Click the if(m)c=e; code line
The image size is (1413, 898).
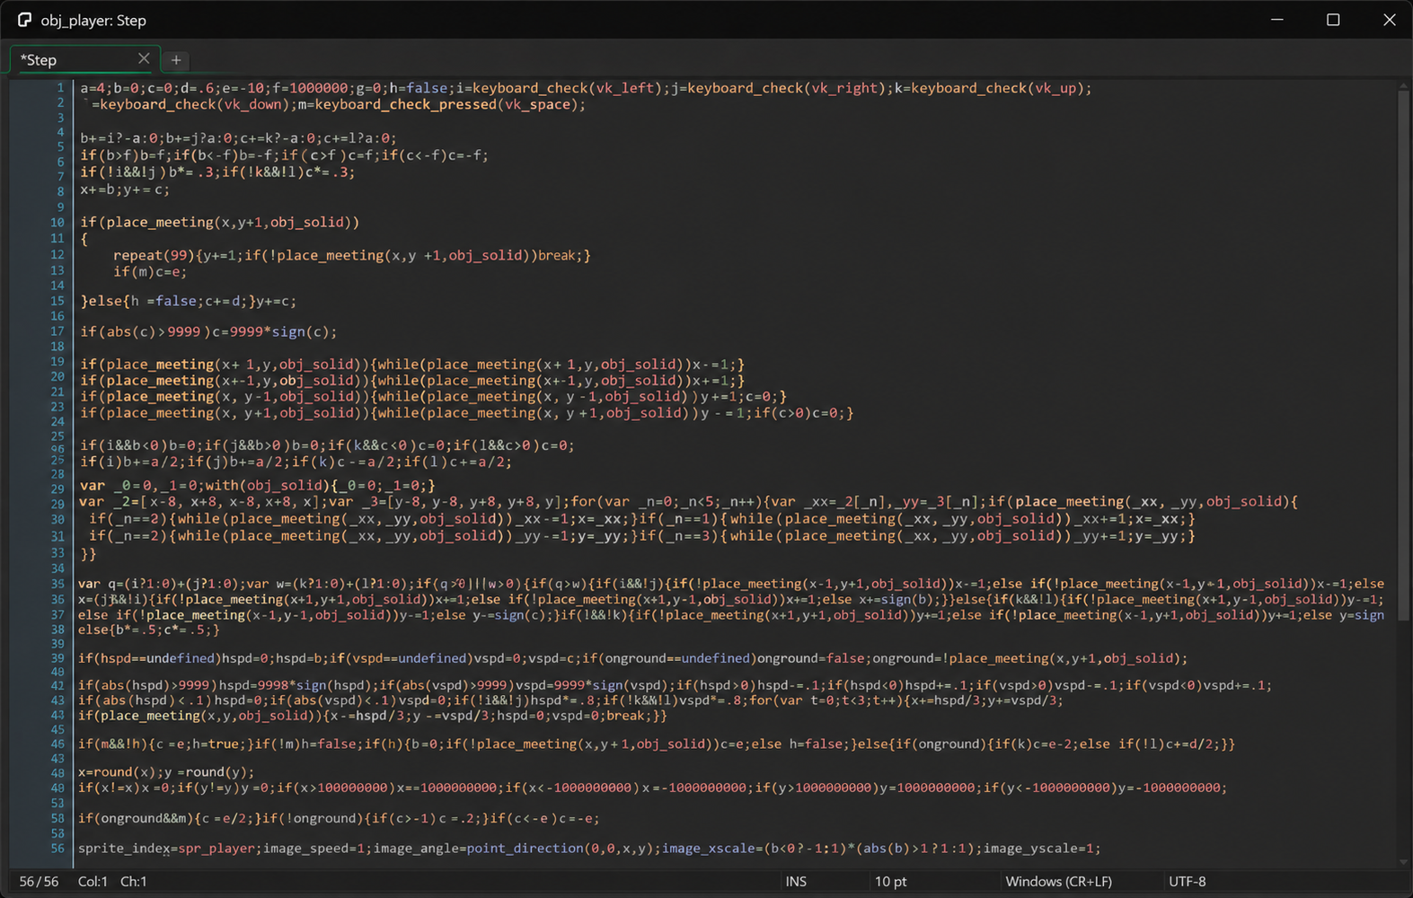click(x=150, y=271)
